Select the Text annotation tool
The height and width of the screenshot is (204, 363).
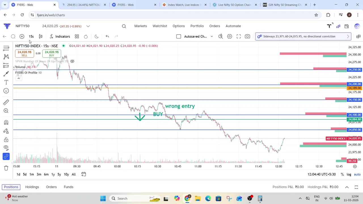[x=6, y=82]
